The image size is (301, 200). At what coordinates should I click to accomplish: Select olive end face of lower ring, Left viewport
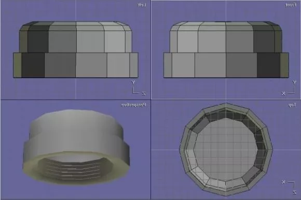[x=18, y=65]
